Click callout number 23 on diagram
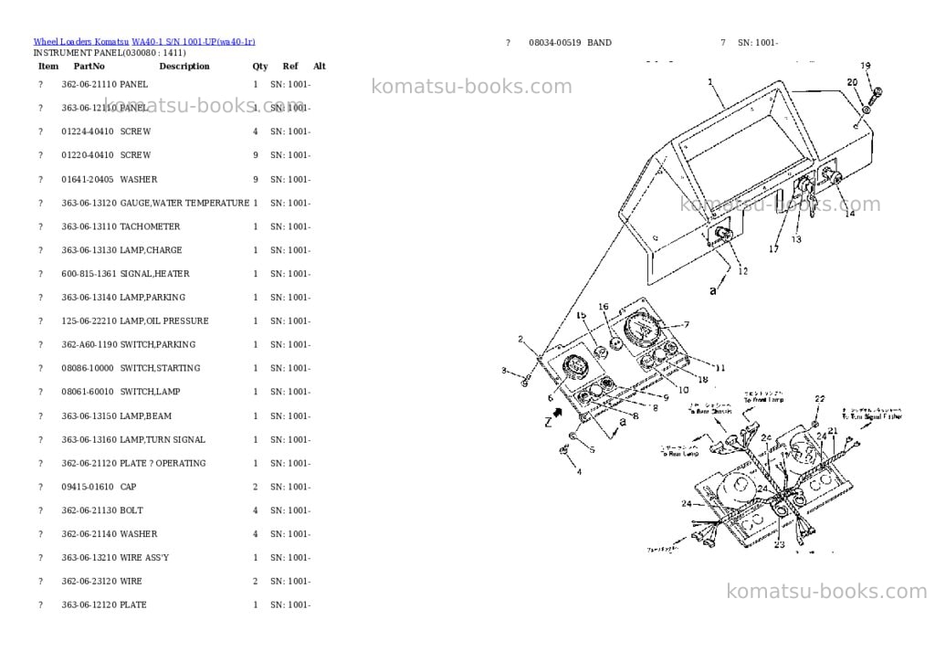Image resolution: width=935 pixels, height=662 pixels. point(780,544)
